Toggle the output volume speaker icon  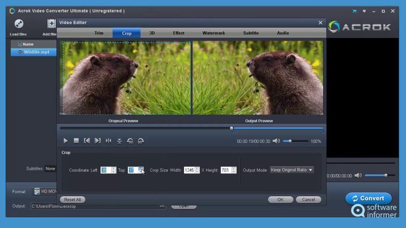358,175
